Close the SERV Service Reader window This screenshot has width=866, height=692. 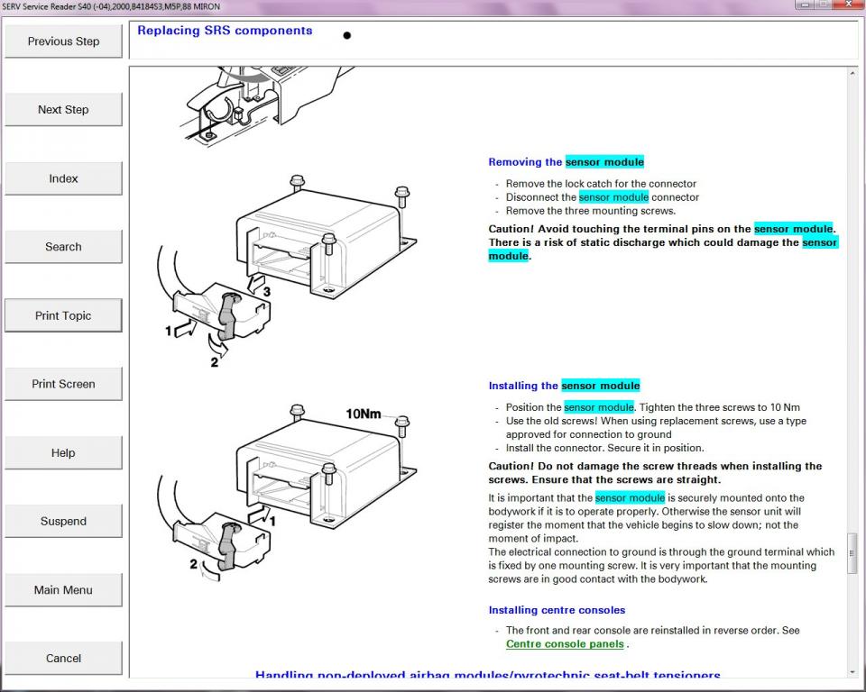point(850,5)
